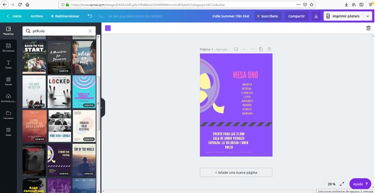Image resolution: width=375 pixels, height=193 pixels.
Task: Open the Archivo menu
Action: pos(37,16)
